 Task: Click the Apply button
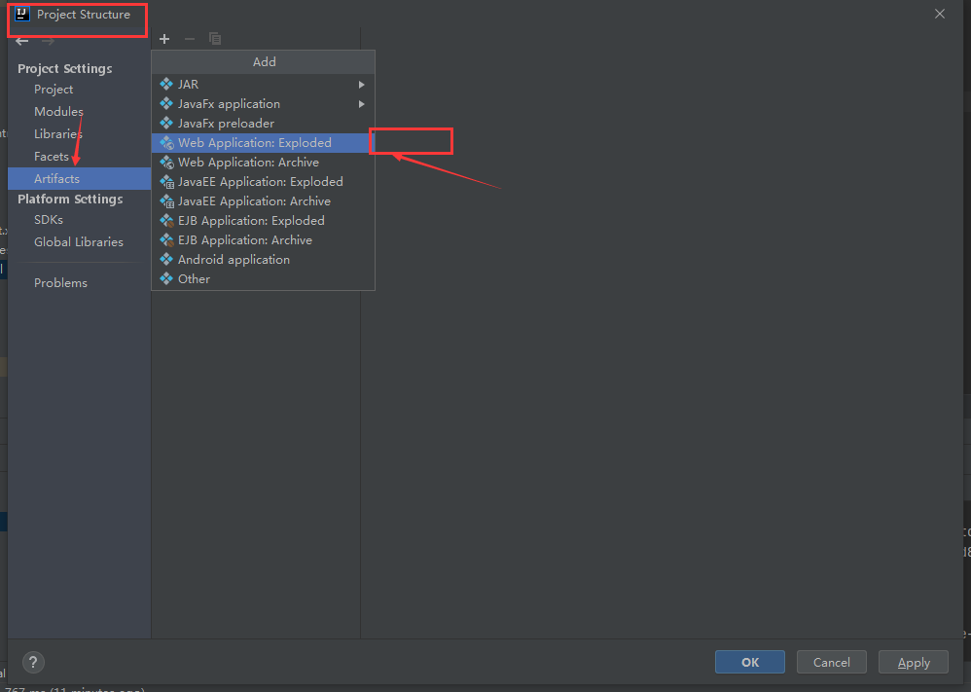[914, 662]
